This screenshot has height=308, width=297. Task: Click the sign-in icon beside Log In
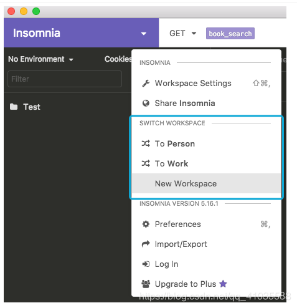(146, 264)
